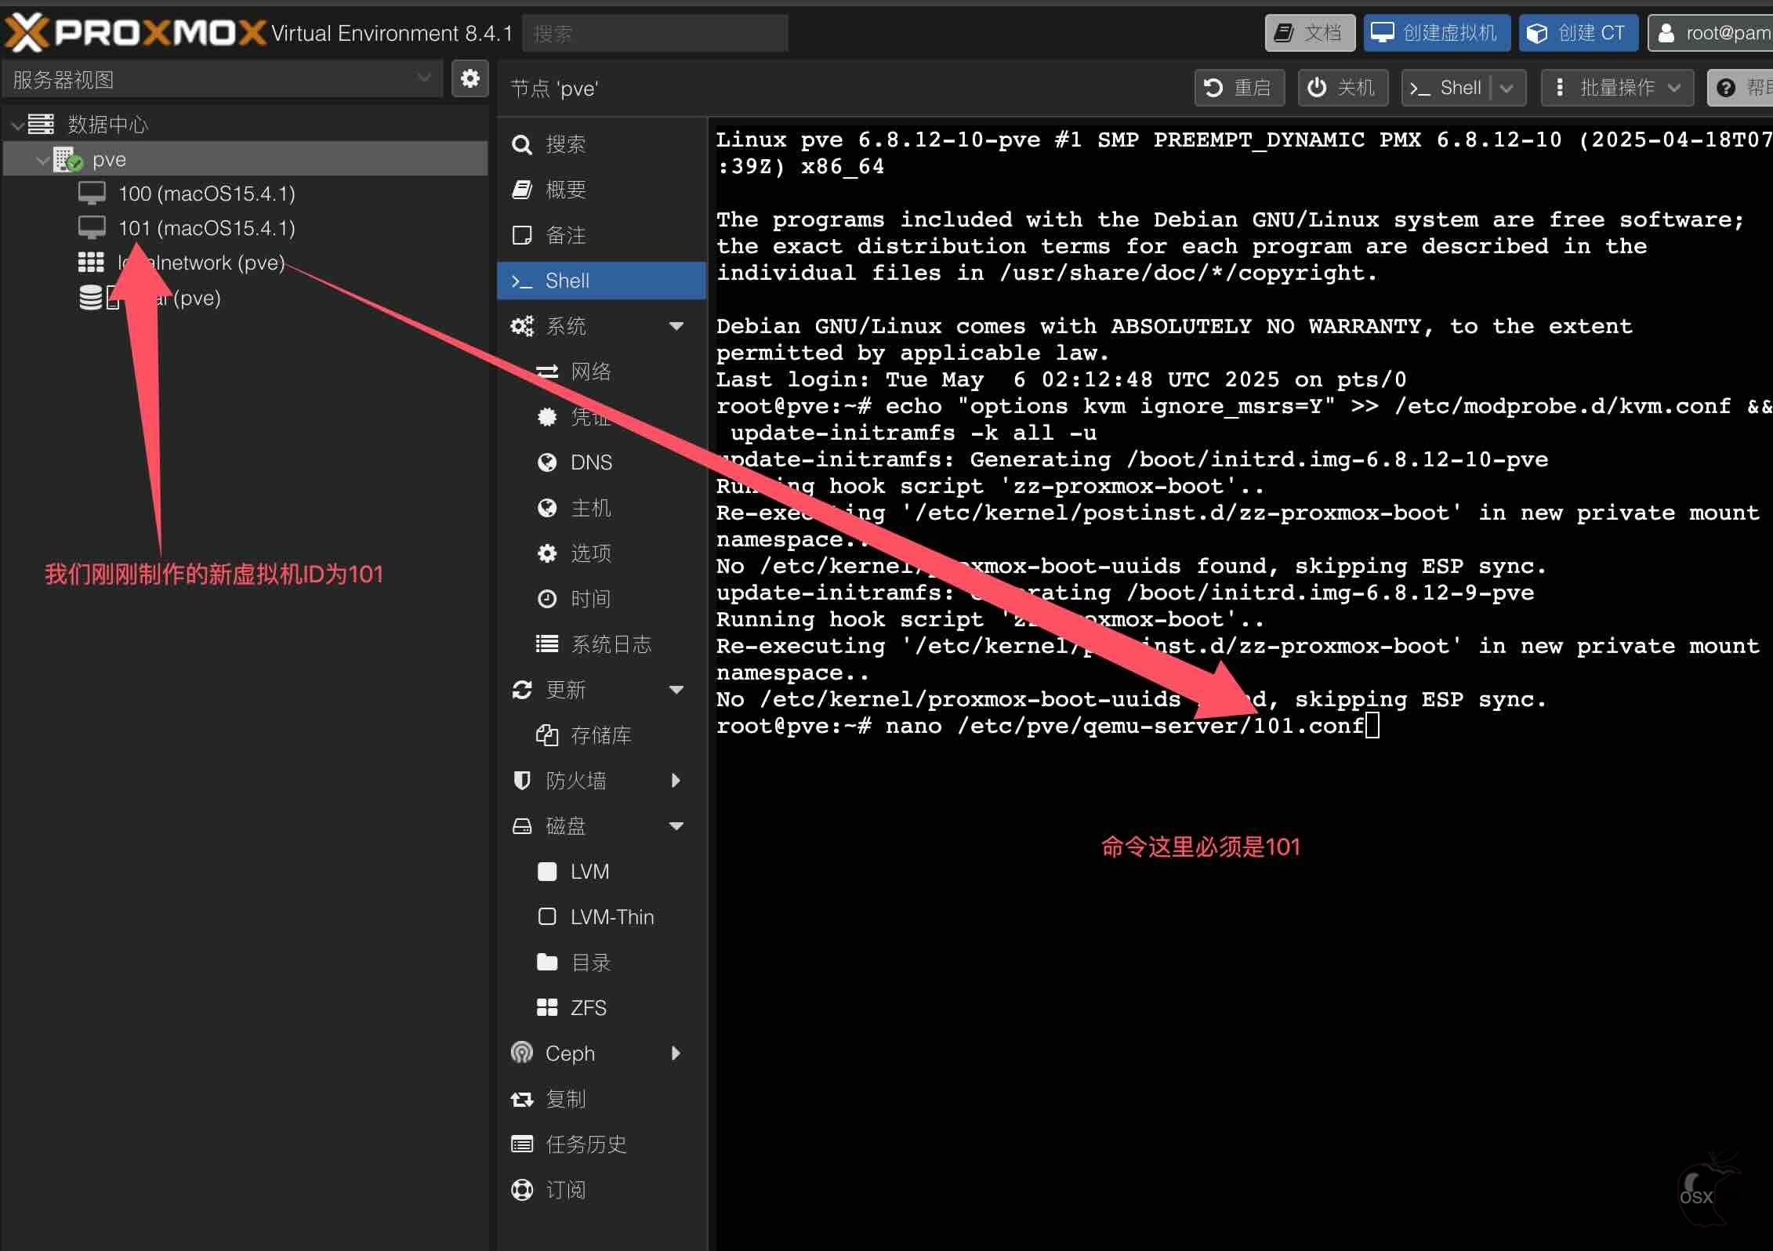Click the 存储库 repositories icon
The height and width of the screenshot is (1251, 1773).
[x=547, y=735]
